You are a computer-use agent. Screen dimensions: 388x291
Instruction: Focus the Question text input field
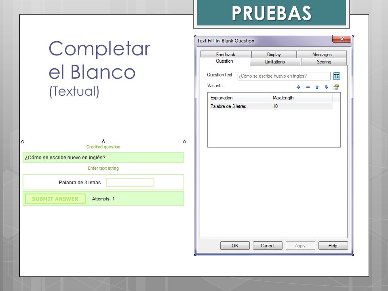coord(284,76)
